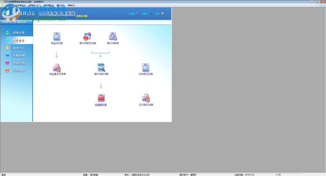Open the 银行对账单 bank statement icon
This screenshot has width=326, height=176.
coord(113,36)
